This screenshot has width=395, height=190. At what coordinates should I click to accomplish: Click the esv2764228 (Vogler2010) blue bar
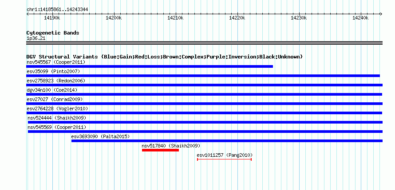[x=204, y=113]
